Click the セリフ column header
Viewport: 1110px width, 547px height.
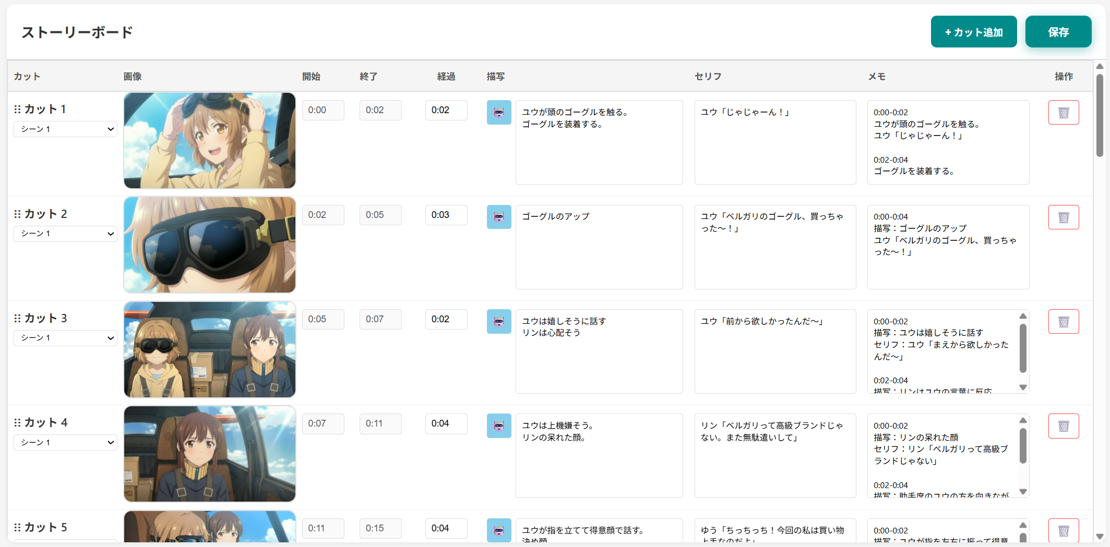[708, 77]
